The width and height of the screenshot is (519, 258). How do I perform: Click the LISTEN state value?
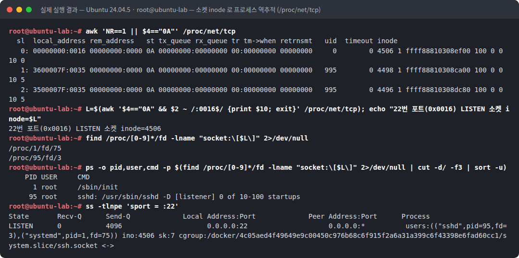[21, 226]
